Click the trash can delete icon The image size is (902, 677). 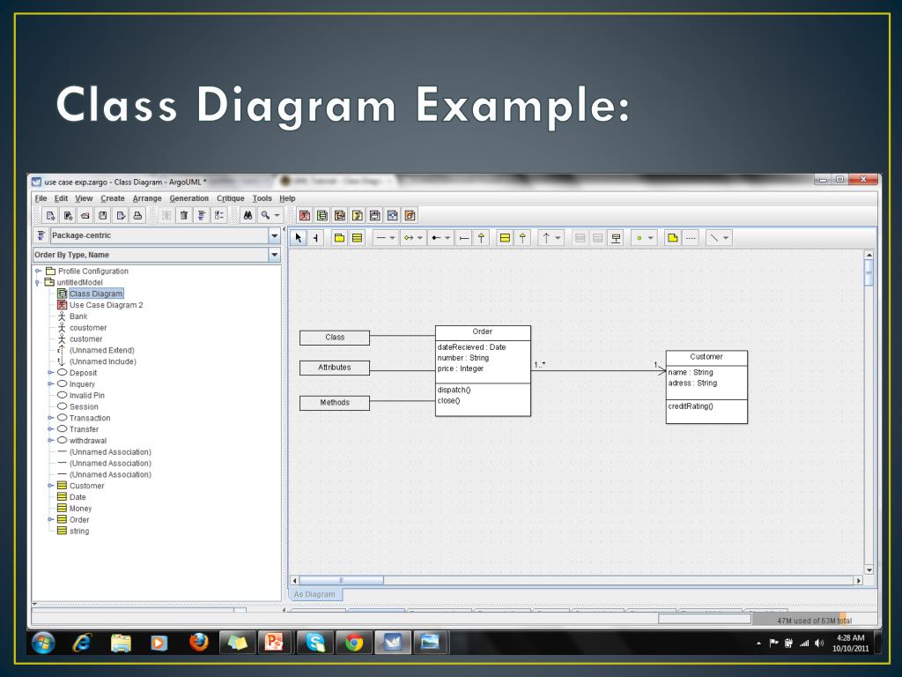184,215
